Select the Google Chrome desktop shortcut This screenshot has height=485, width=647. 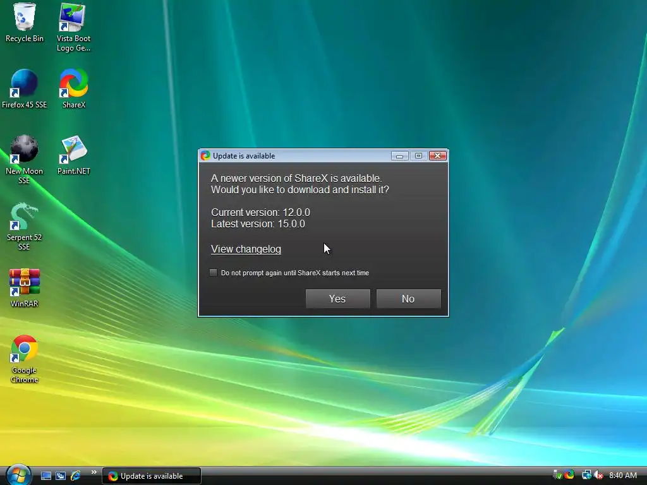(25, 359)
